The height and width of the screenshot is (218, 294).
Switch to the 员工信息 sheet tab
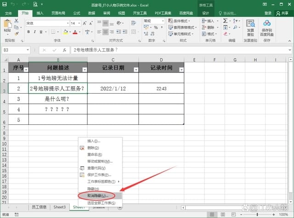[x=39, y=207]
